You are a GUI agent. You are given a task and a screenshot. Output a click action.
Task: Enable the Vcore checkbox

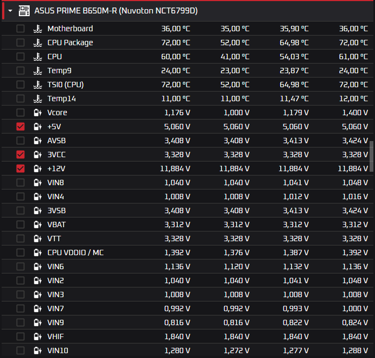coord(20,113)
